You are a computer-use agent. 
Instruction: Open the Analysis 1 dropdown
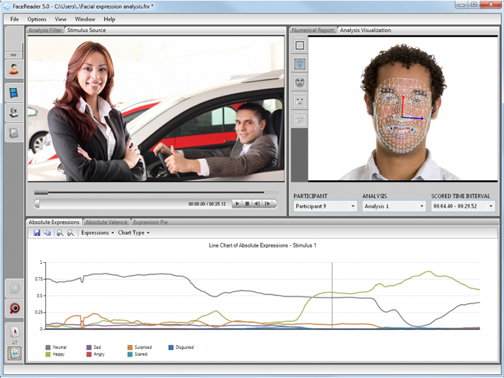tap(394, 206)
